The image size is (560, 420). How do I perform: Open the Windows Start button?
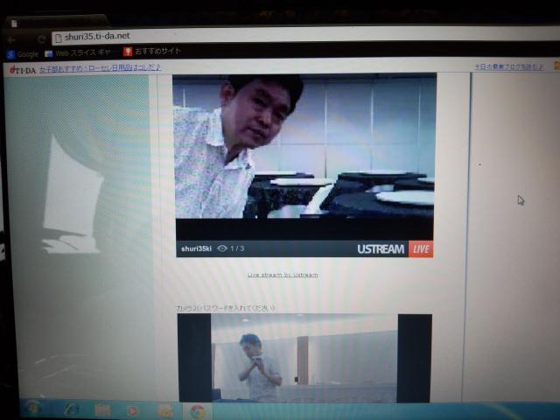coord(33,409)
